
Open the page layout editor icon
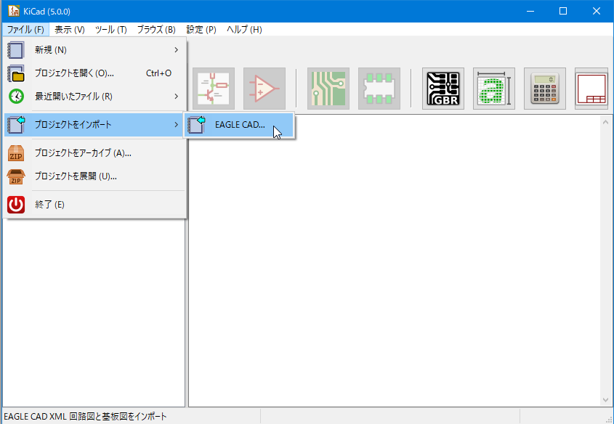point(591,89)
